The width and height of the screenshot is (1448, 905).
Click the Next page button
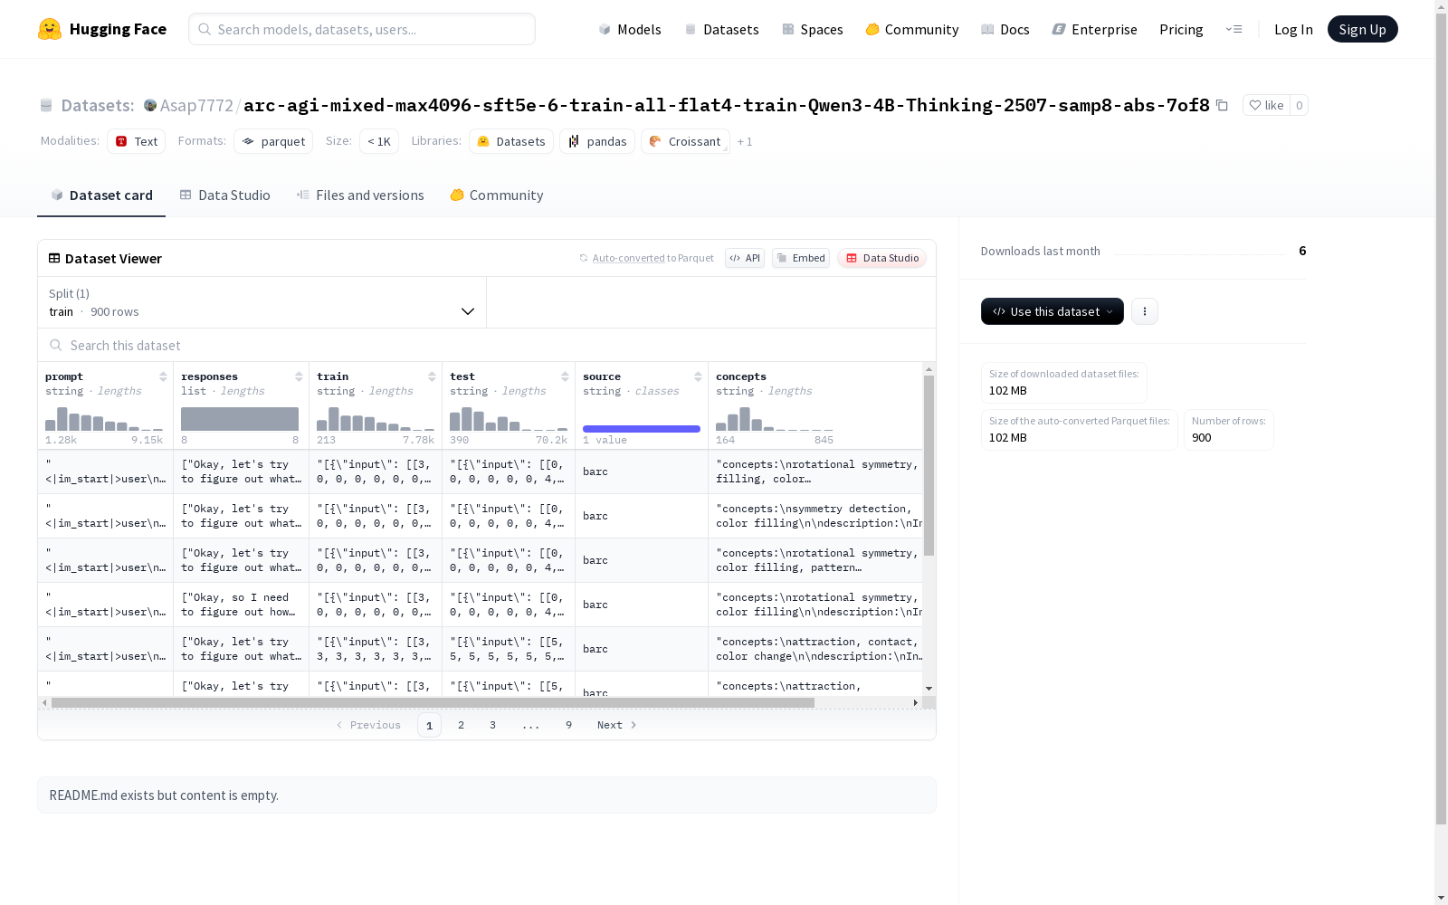coord(617,725)
